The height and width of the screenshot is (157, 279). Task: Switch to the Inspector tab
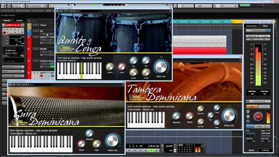coord(7,20)
